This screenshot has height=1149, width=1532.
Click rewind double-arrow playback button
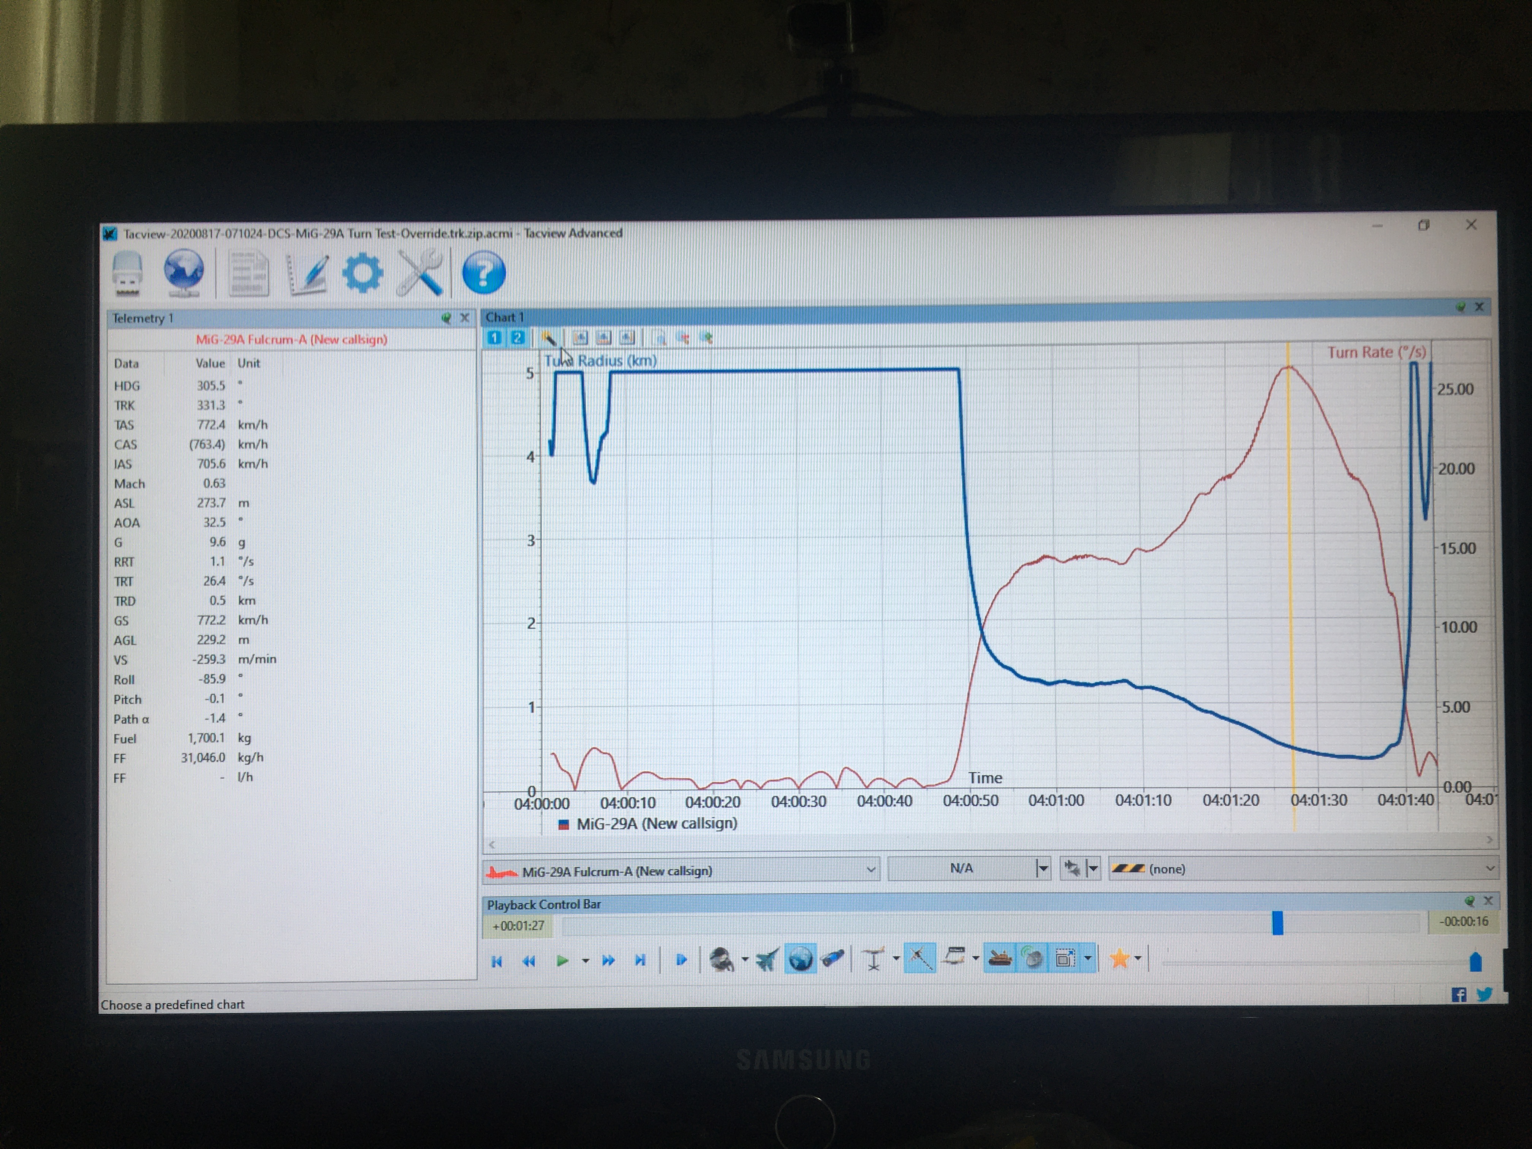click(x=529, y=961)
